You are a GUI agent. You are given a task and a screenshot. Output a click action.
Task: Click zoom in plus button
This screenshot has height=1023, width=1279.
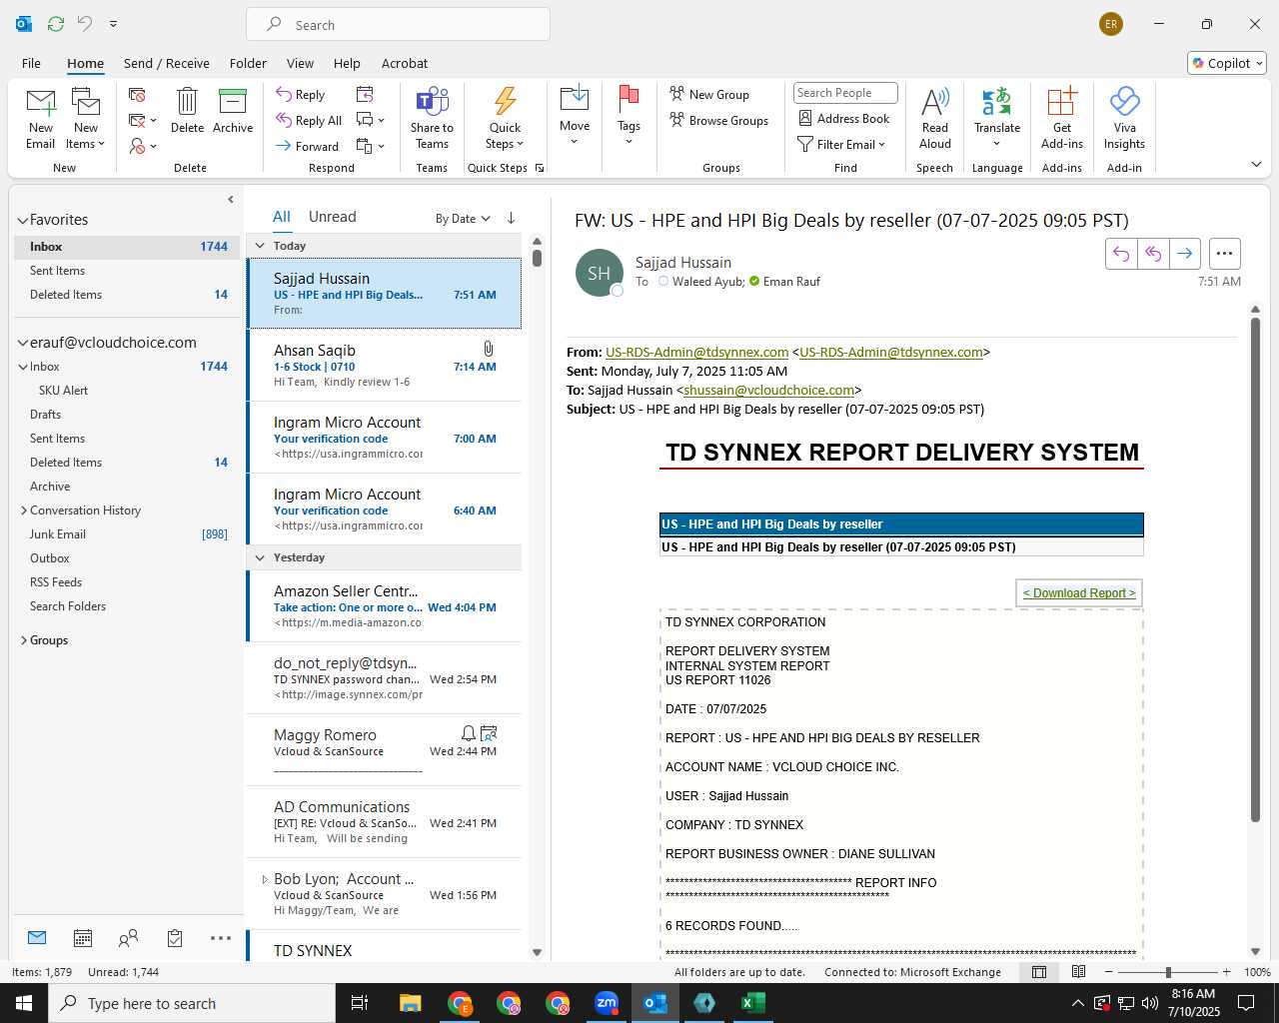coord(1226,972)
